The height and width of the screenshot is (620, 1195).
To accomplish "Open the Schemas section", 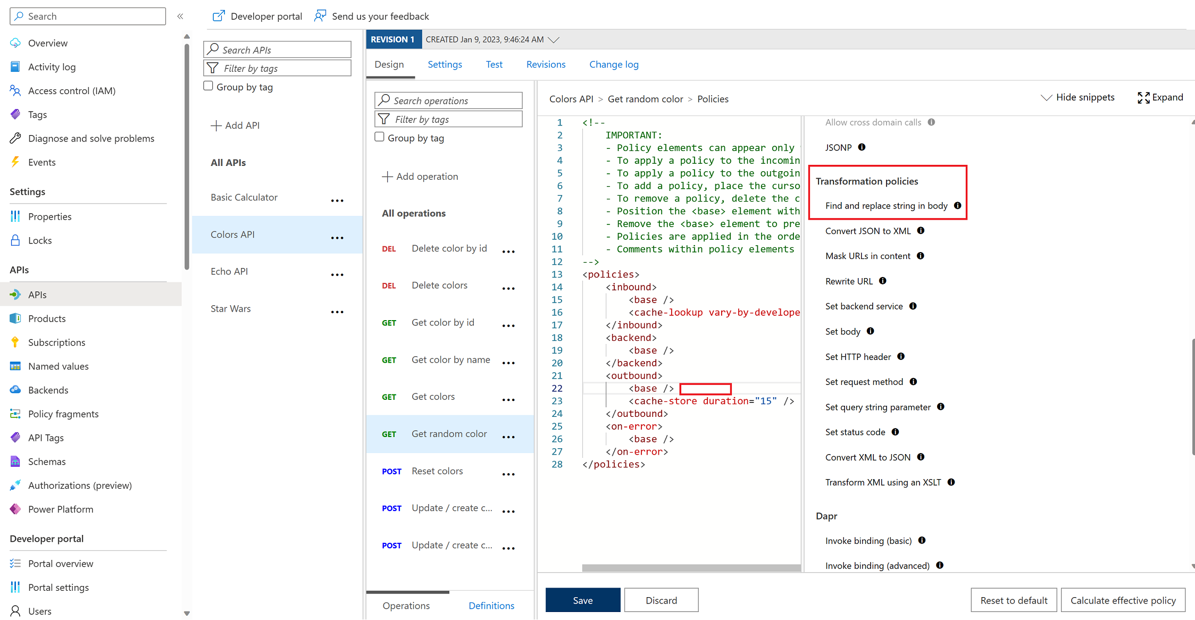I will click(x=46, y=461).
